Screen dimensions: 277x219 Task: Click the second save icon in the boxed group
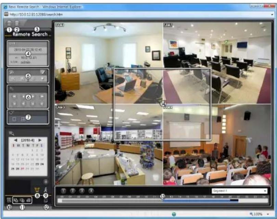(x=22, y=201)
